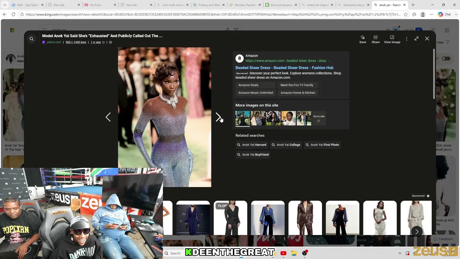Select the first thumbnail in More images
The width and height of the screenshot is (460, 259).
(243, 118)
